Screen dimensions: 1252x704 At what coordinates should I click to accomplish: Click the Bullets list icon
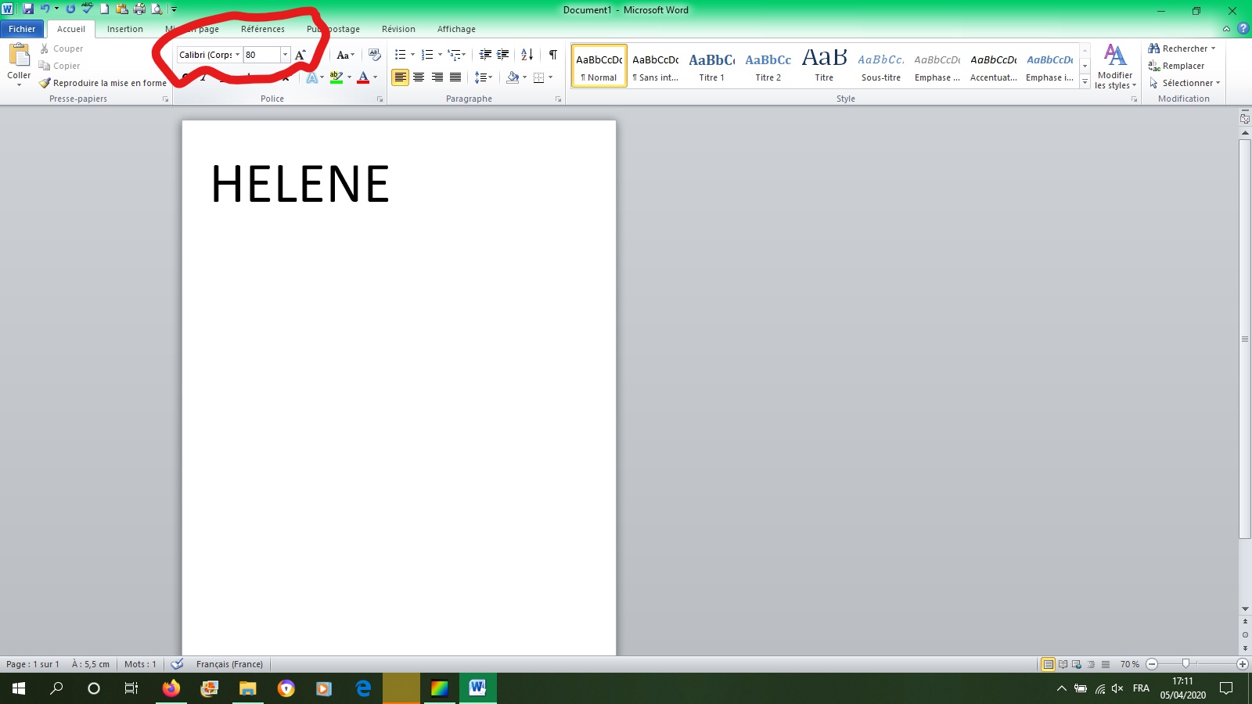click(401, 55)
